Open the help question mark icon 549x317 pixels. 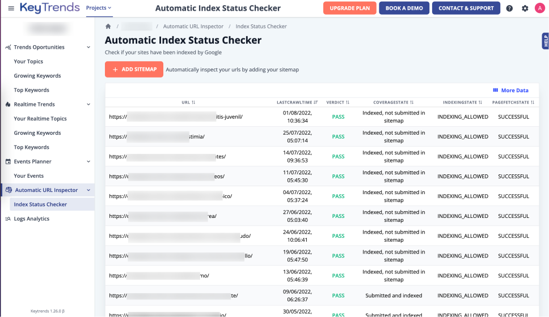(x=509, y=8)
